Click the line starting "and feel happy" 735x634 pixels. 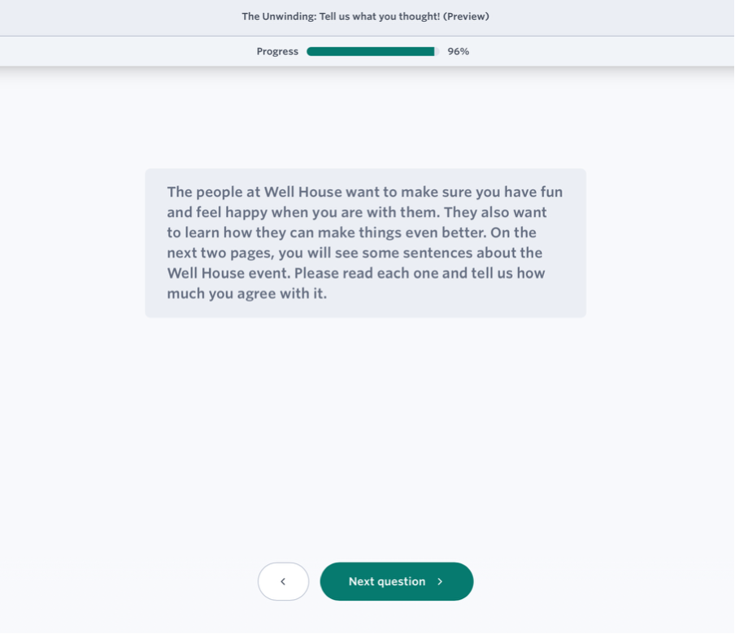click(x=356, y=213)
